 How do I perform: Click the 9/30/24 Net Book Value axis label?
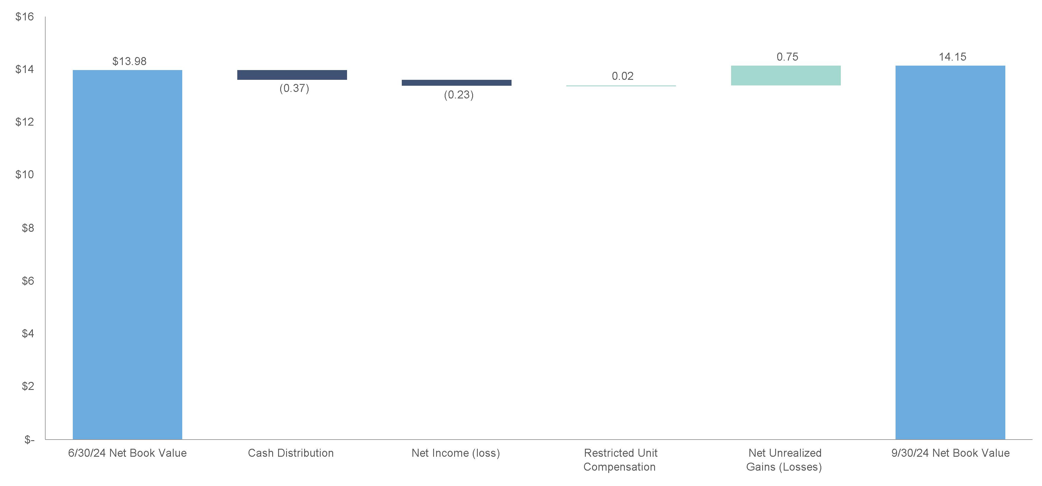tap(950, 453)
